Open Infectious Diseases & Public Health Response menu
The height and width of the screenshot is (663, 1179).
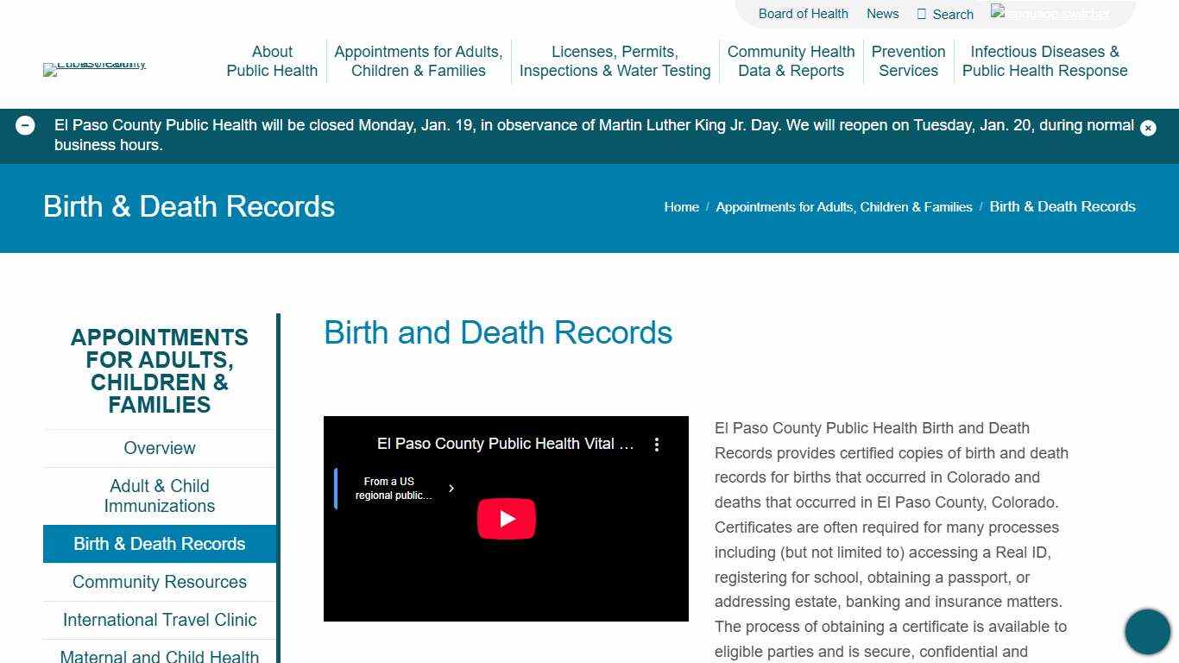pos(1045,61)
